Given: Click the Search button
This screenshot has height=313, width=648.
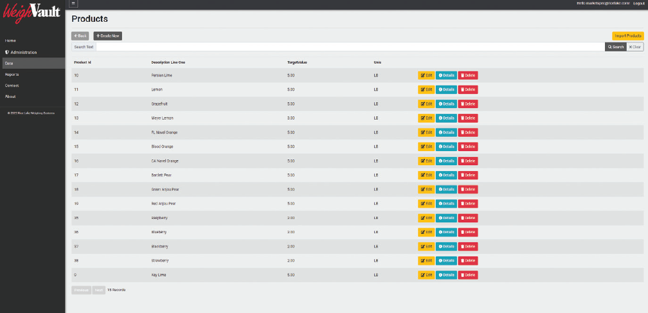Looking at the screenshot, I should coord(615,47).
